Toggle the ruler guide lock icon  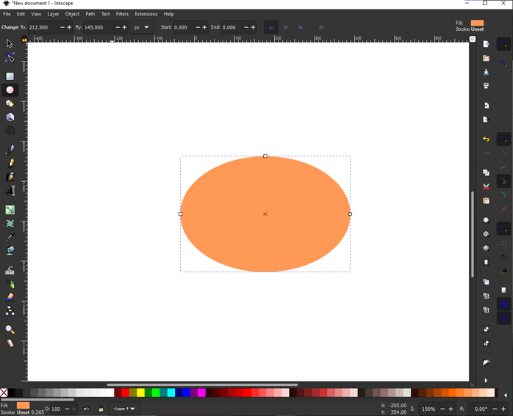click(x=24, y=39)
